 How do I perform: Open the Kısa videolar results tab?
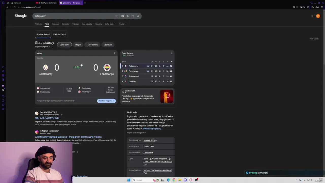pos(87,24)
